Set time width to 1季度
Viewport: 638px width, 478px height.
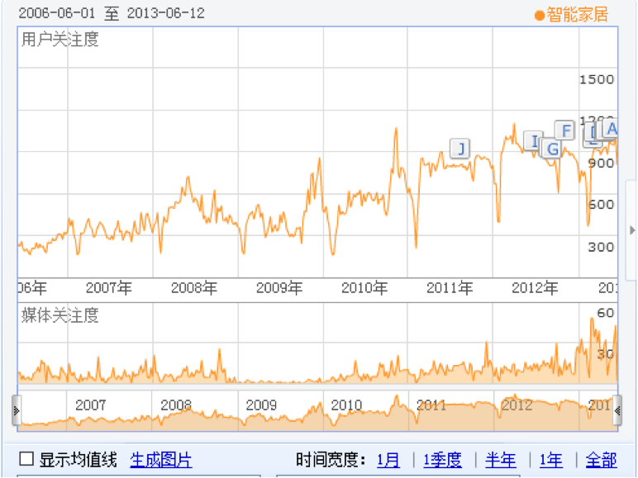(x=442, y=460)
